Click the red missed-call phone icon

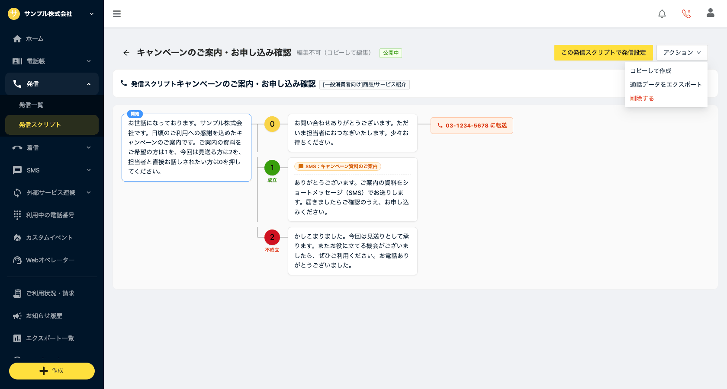[686, 14]
